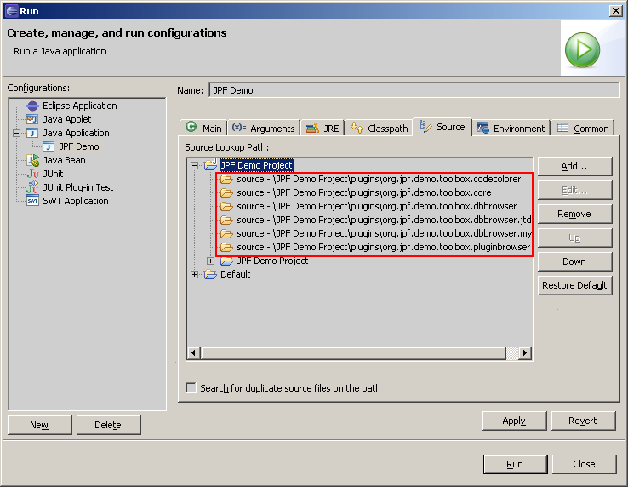
Task: Enable search for duplicate source files checkbox
Action: [x=191, y=388]
